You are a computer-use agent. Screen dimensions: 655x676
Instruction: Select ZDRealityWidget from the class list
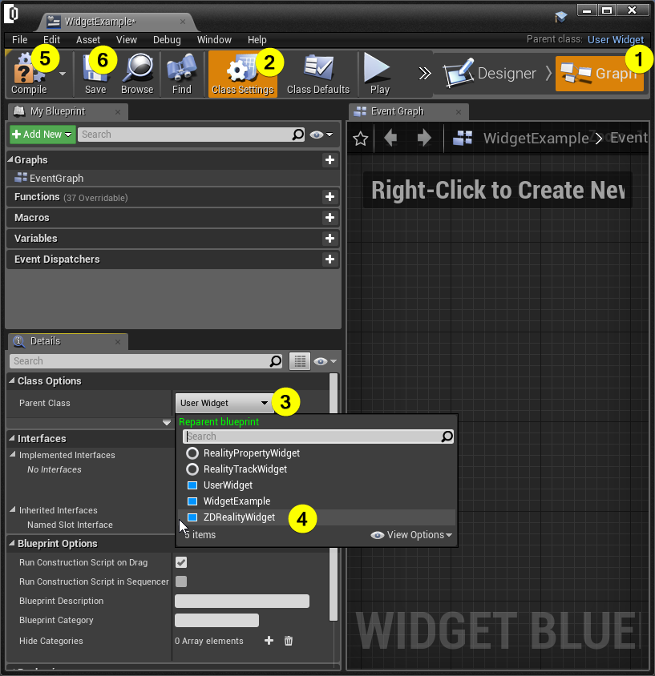pos(239,517)
